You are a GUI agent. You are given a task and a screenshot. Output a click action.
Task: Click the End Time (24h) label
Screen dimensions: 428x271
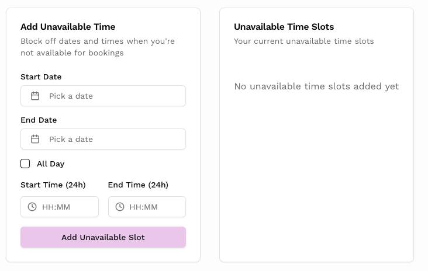pos(138,185)
